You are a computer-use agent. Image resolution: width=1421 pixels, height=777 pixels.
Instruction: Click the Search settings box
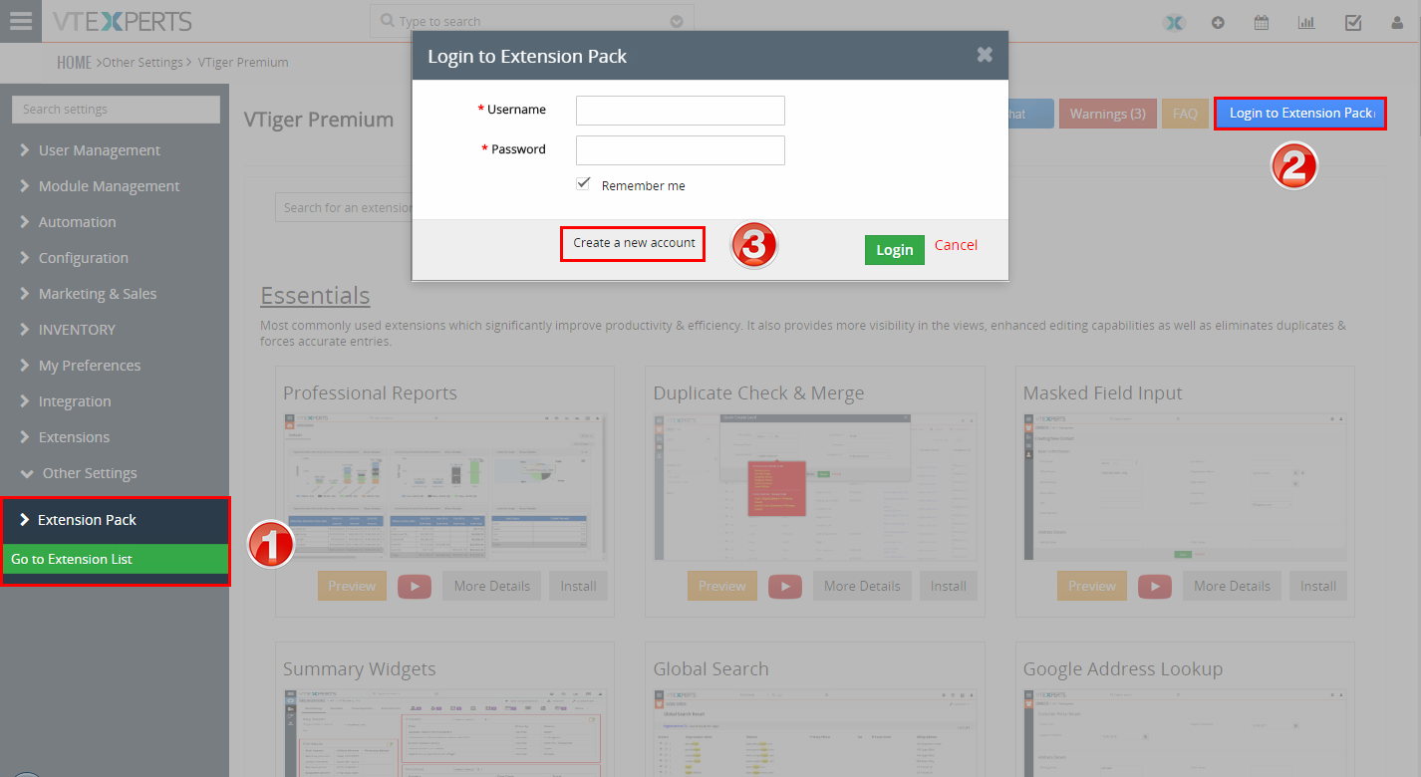click(116, 110)
